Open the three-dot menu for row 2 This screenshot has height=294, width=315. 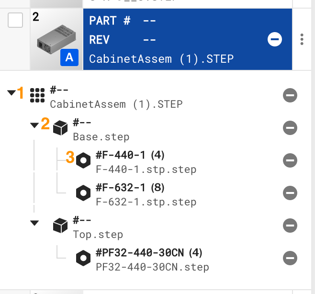[302, 39]
